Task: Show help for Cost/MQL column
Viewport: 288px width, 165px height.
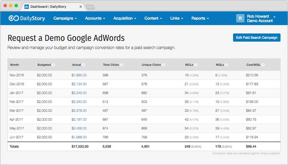Action: [263, 65]
